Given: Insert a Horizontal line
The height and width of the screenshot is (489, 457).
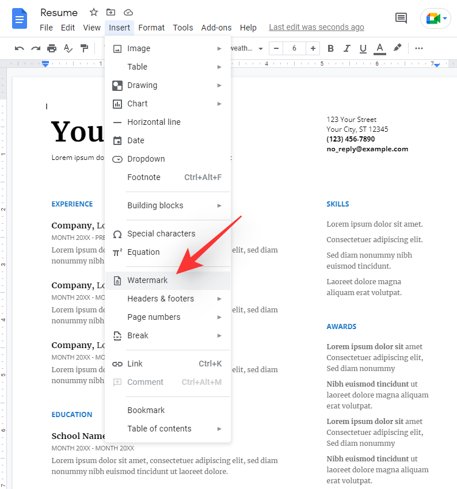Looking at the screenshot, I should [x=168, y=122].
